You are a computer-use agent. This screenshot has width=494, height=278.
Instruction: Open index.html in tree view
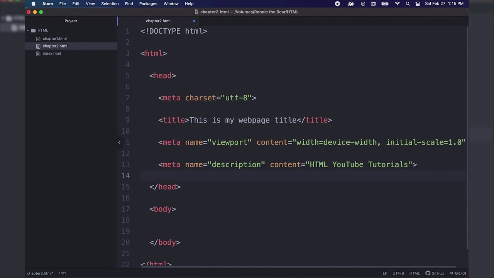(x=52, y=53)
